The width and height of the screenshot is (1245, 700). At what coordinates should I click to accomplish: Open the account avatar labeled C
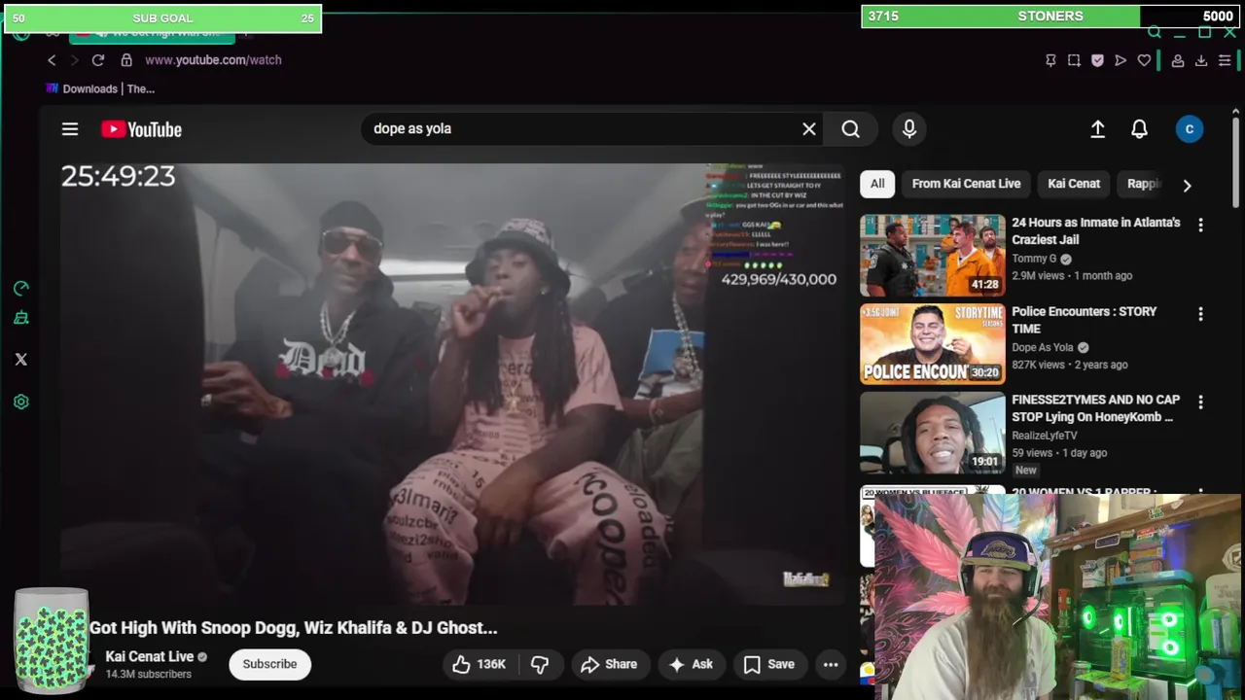[1189, 128]
